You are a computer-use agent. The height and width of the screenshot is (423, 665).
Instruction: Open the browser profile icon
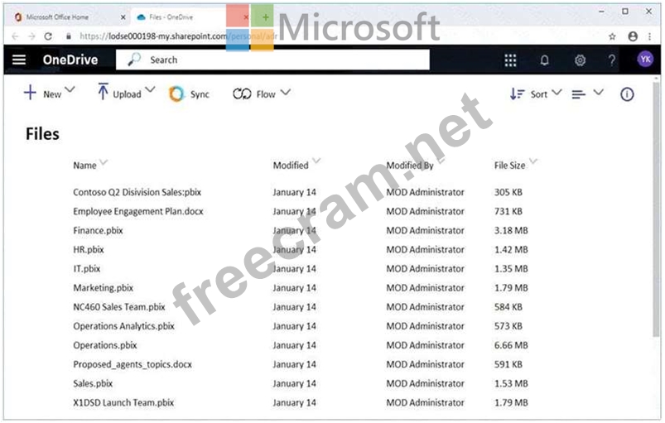[x=633, y=36]
